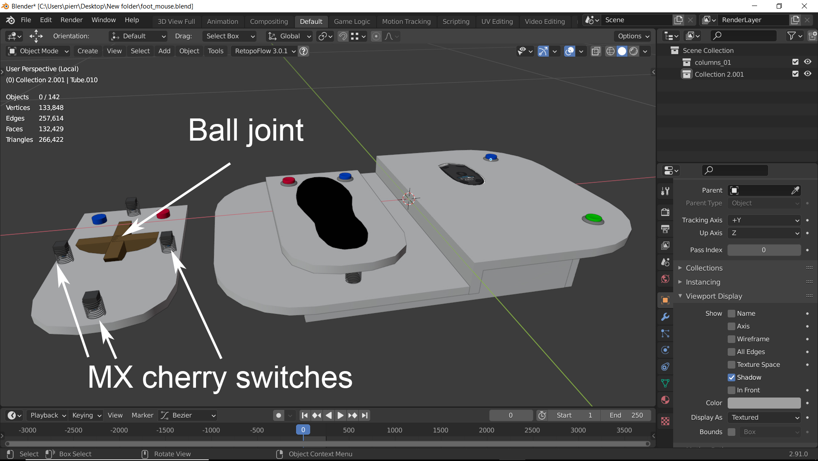Open the viewport Add menu
Screen dimensions: 818x461
[164, 51]
